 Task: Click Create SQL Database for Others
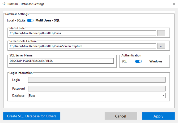(x=32, y=116)
